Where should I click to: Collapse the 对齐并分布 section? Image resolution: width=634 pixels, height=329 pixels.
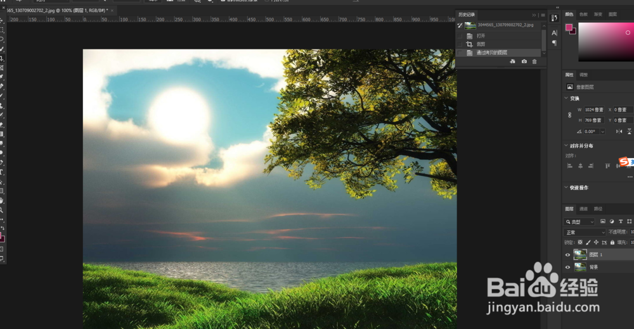click(566, 146)
